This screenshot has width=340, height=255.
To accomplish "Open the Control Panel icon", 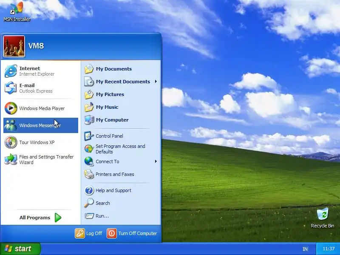I will [x=89, y=136].
